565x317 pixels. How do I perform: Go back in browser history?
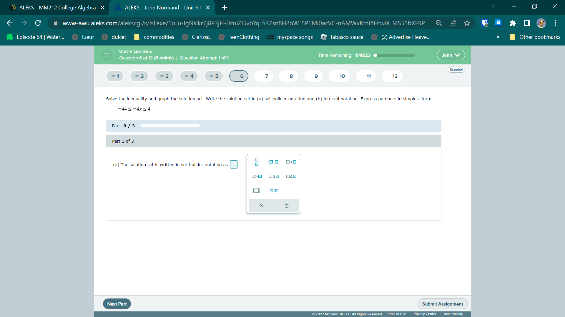[x=10, y=23]
